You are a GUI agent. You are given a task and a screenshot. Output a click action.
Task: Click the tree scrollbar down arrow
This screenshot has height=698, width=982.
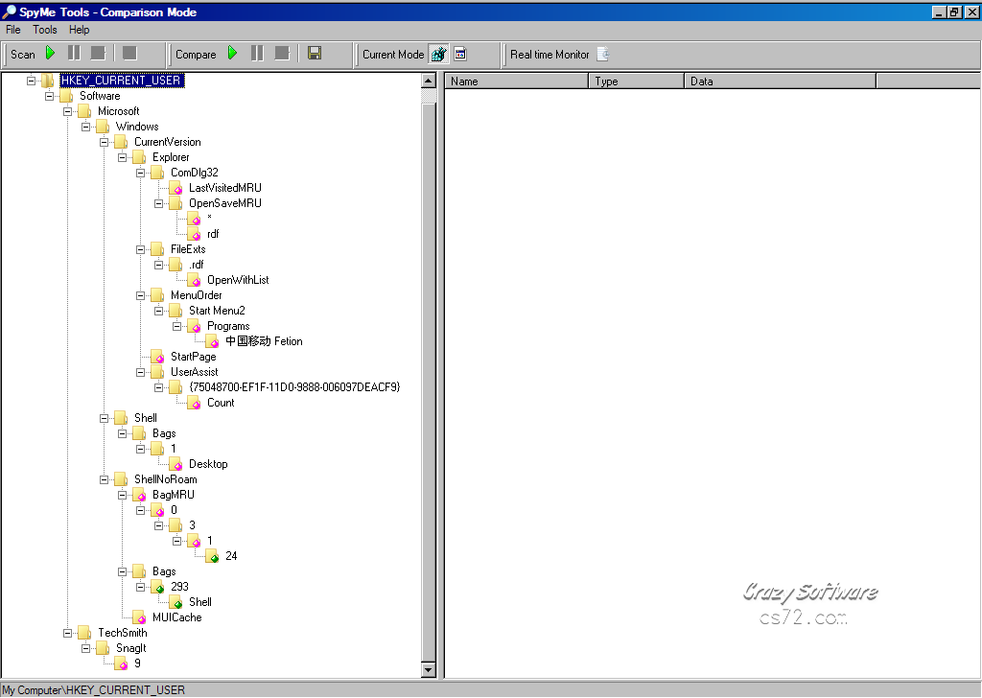(x=429, y=670)
